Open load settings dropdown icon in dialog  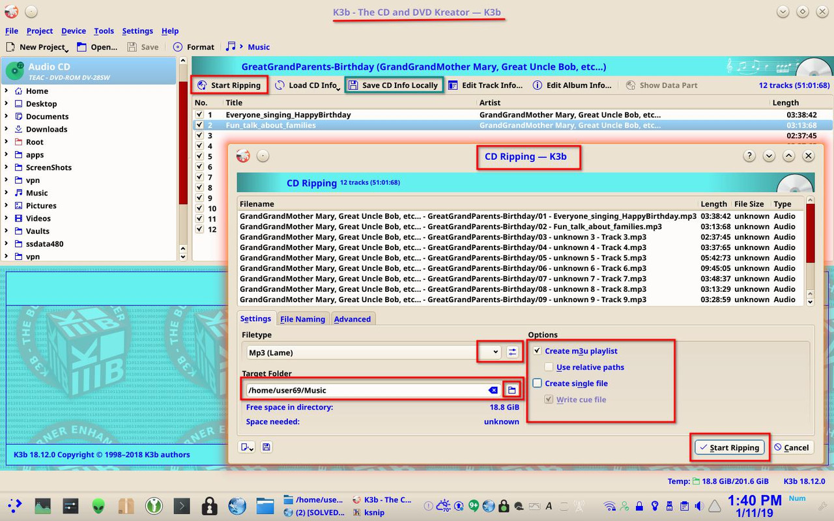coord(247,447)
